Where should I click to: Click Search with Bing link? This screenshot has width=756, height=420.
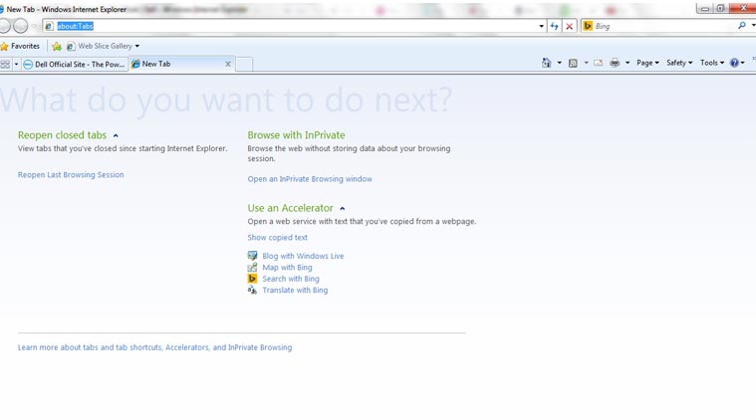coord(291,279)
